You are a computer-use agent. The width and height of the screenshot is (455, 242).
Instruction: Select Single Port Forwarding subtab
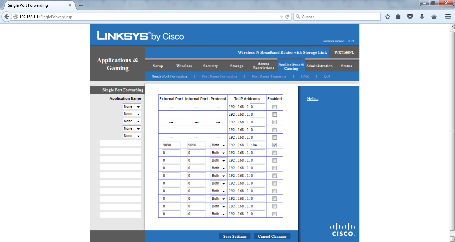[170, 76]
